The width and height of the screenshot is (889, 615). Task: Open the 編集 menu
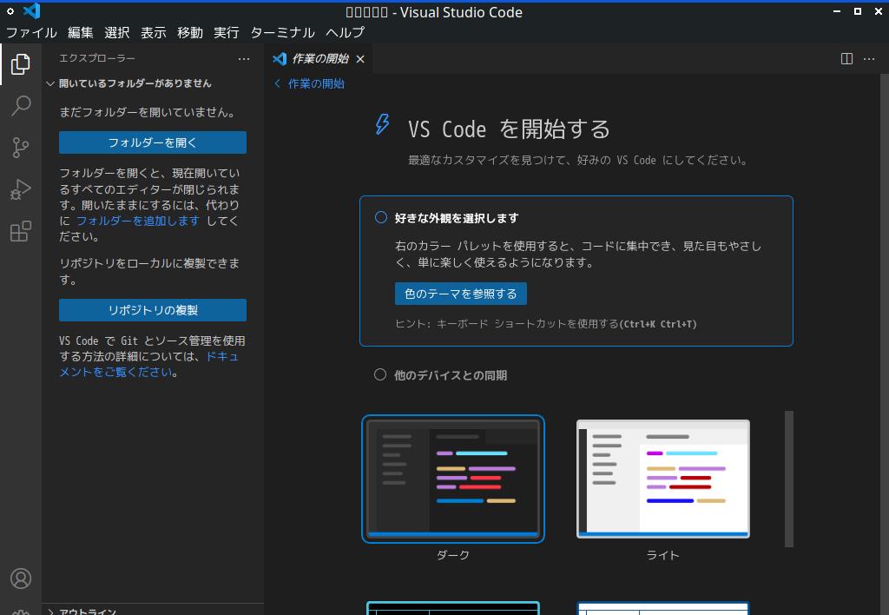tap(81, 32)
